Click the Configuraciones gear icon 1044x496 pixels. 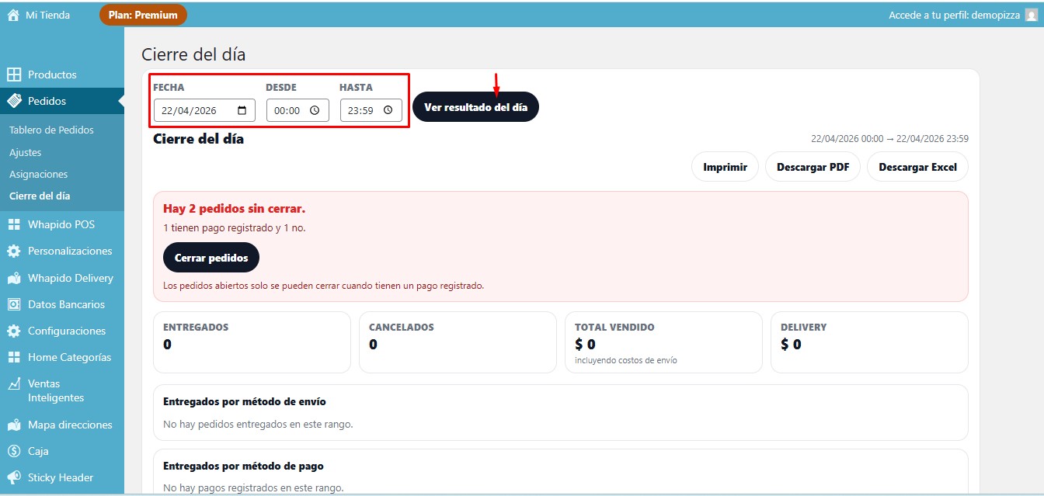(x=14, y=331)
